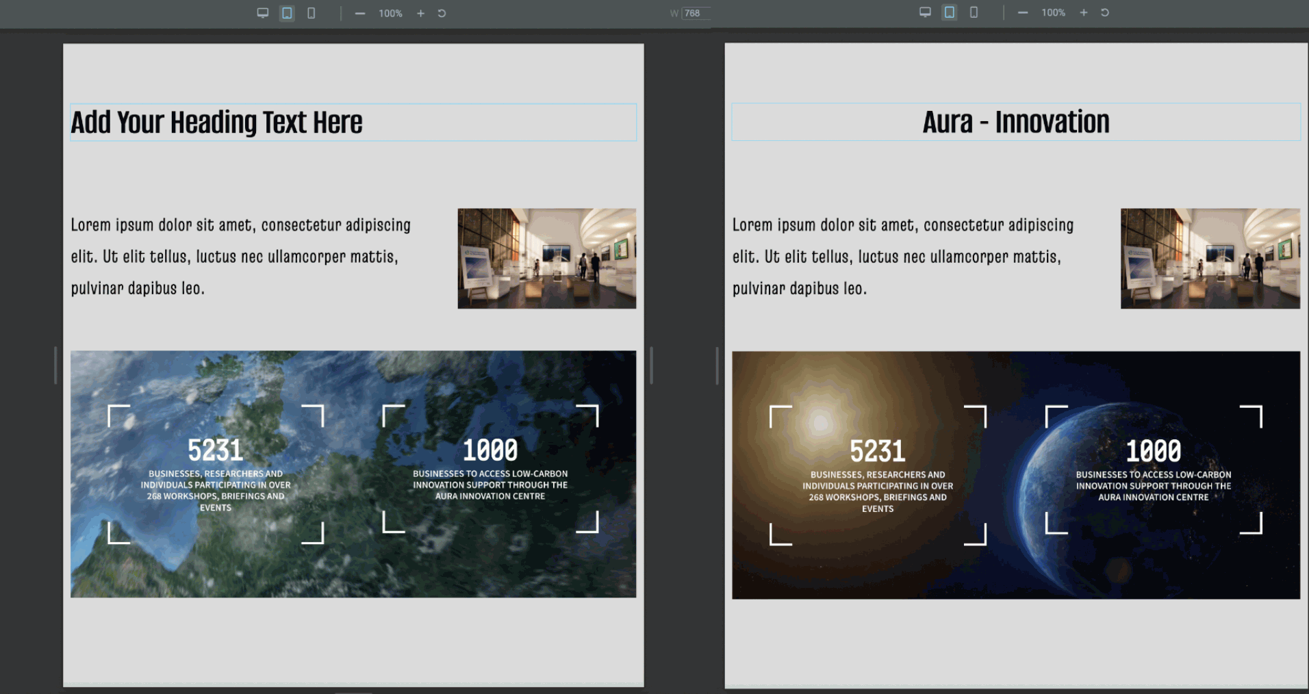Click the width field showing 768
Viewport: 1309px width, 694px height.
point(696,13)
